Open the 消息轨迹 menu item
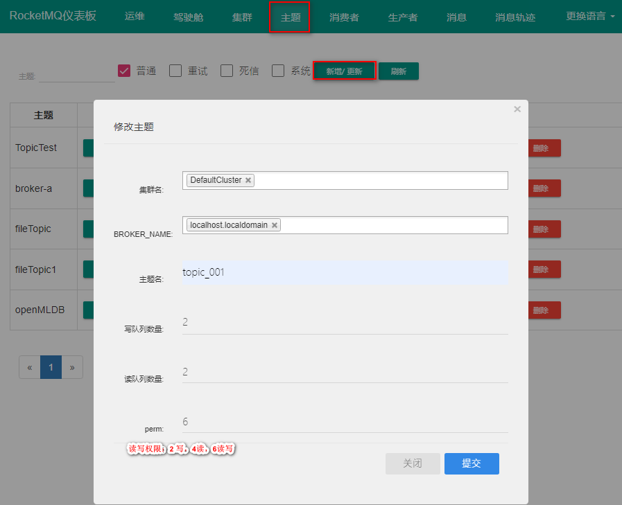622x505 pixels. coord(515,17)
